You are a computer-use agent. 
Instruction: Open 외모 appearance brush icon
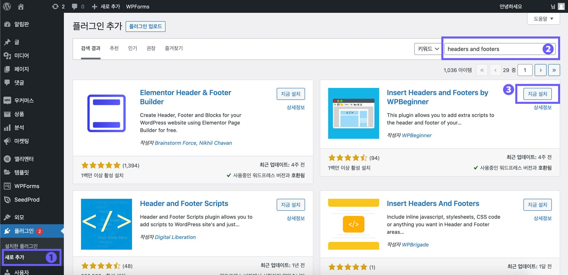[x=7, y=217]
